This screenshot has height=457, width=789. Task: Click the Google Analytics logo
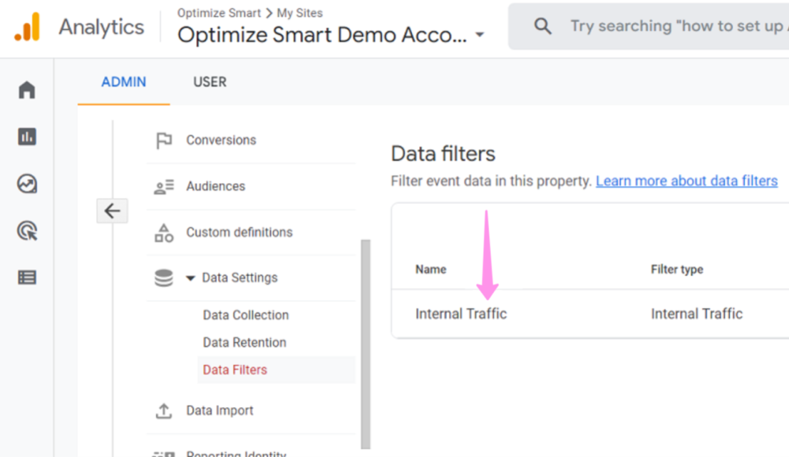(27, 27)
